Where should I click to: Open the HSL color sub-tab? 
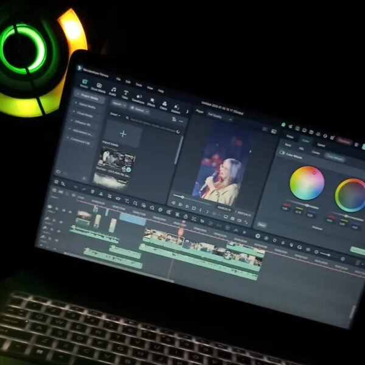click(301, 148)
